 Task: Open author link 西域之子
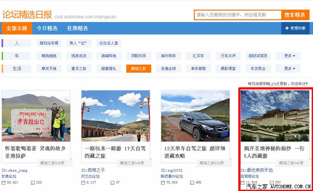coord(96,170)
